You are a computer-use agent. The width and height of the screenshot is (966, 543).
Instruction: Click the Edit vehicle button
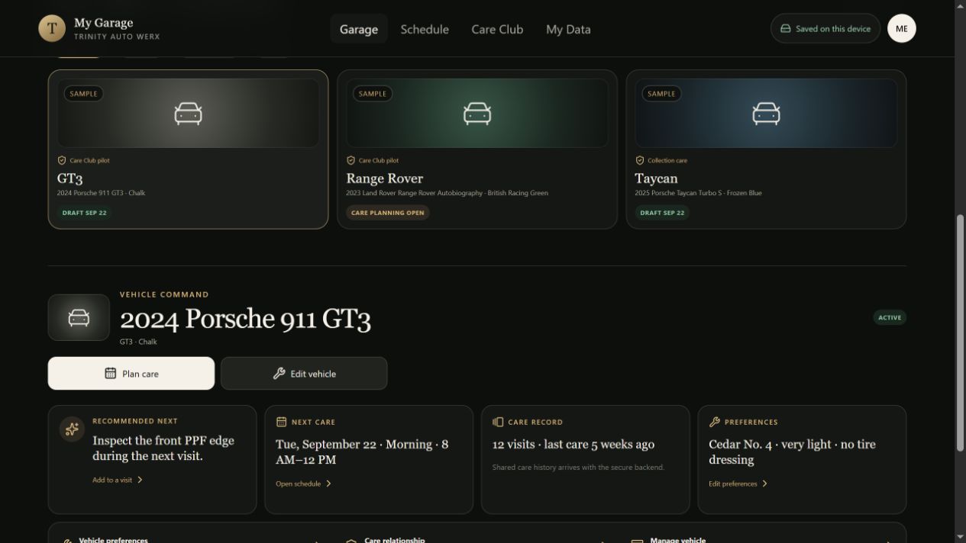[304, 374]
